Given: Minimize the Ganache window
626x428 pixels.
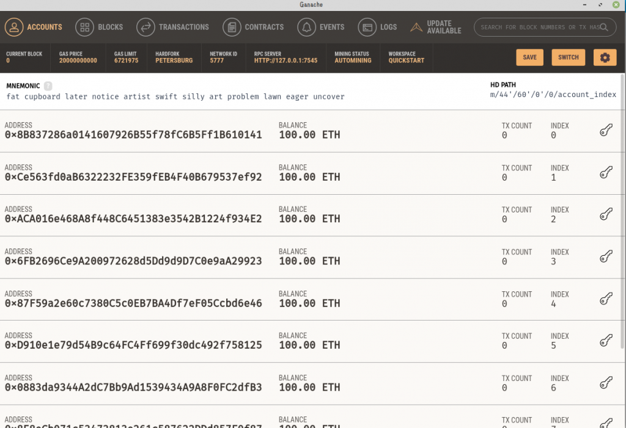Looking at the screenshot, I should [x=584, y=5].
